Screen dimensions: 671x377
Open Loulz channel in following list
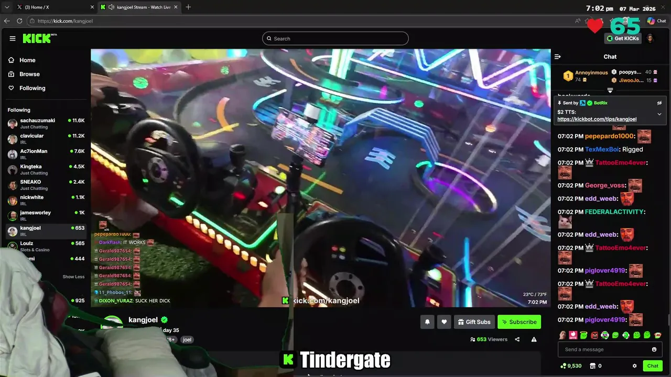[46, 246]
